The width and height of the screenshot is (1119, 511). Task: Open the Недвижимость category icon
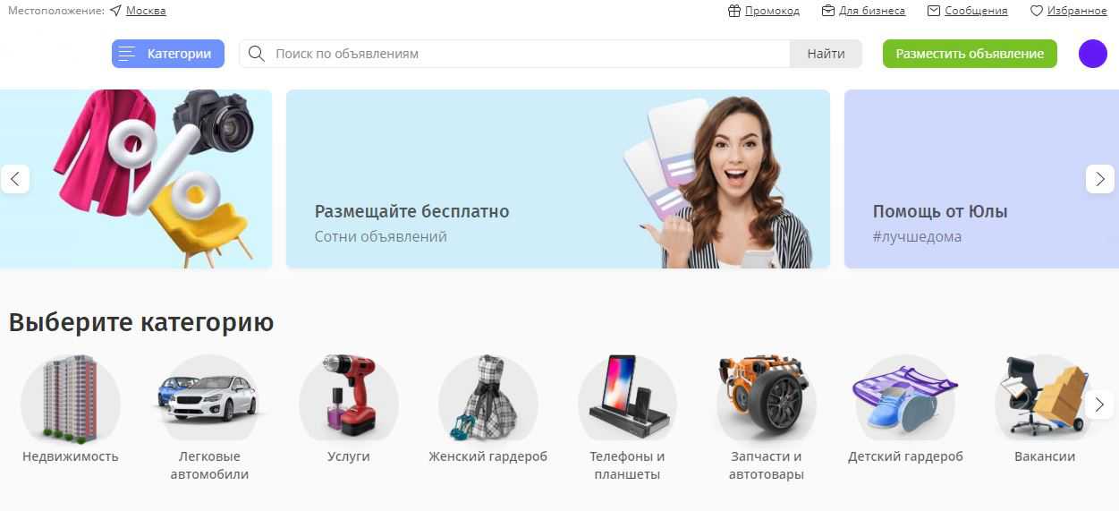[x=71, y=398]
